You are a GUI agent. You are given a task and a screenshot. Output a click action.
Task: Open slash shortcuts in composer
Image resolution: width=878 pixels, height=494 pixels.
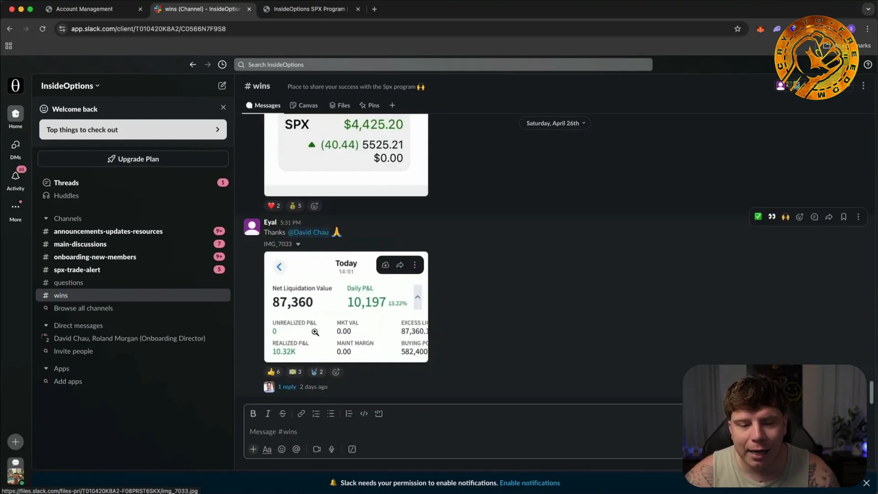352,449
